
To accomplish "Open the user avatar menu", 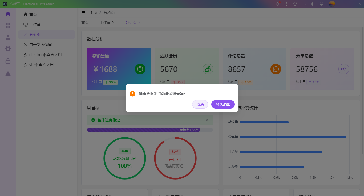I will tap(331, 4).
